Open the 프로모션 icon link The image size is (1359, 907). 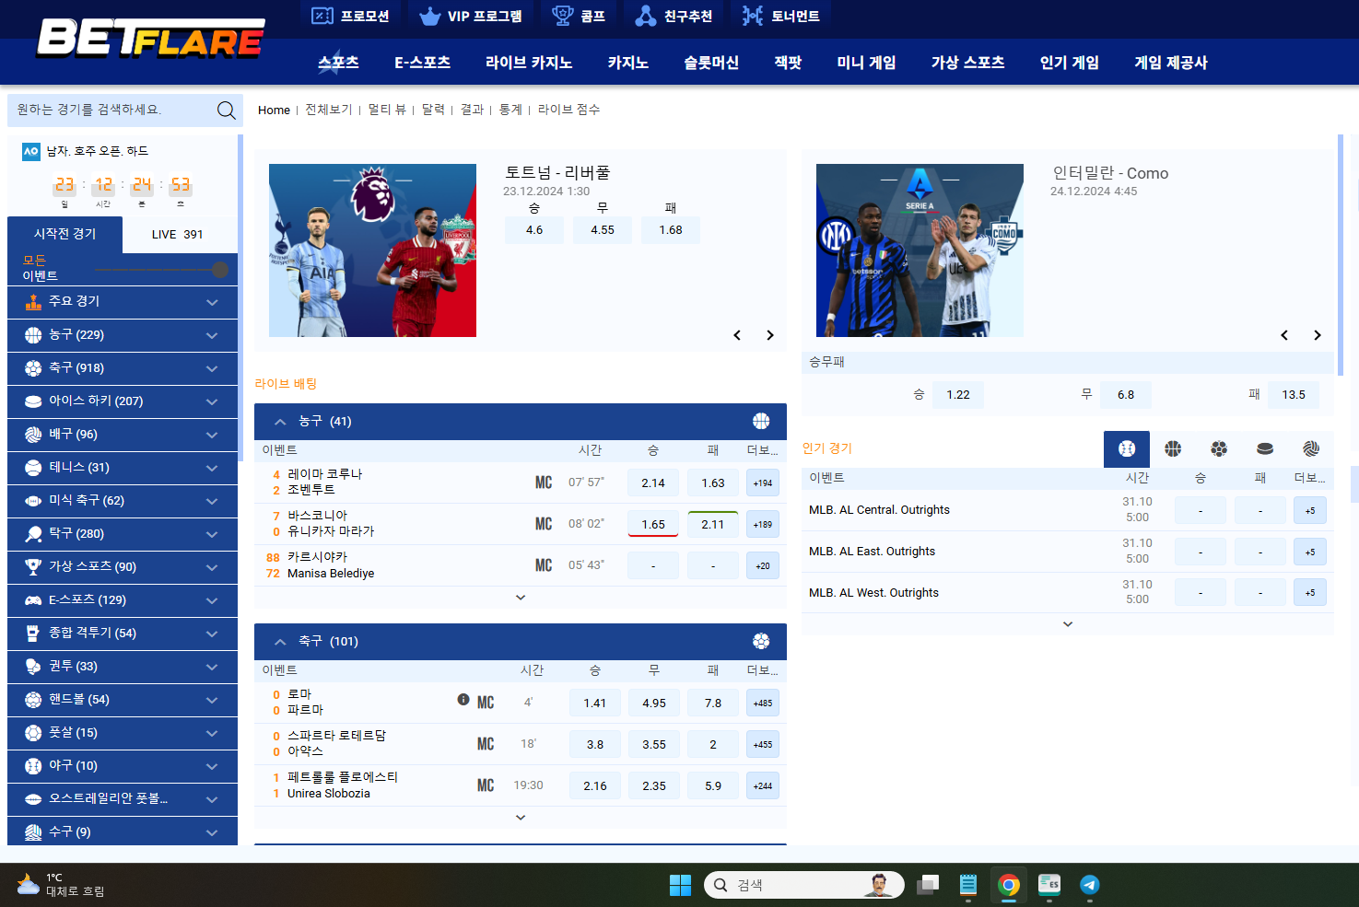pyautogui.click(x=350, y=16)
